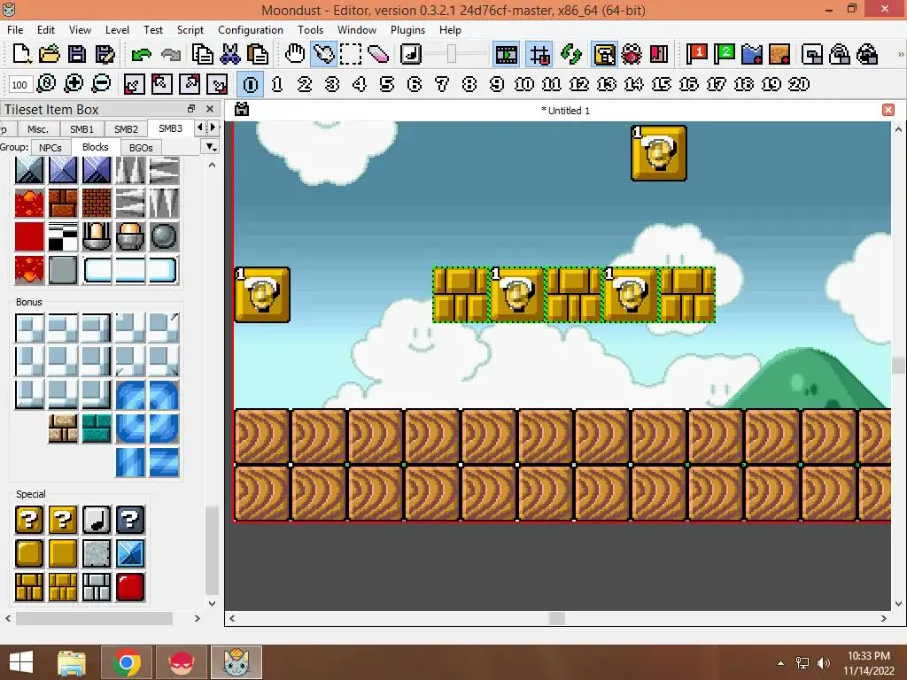Click the Windows Start button
The height and width of the screenshot is (680, 907).
(x=21, y=662)
